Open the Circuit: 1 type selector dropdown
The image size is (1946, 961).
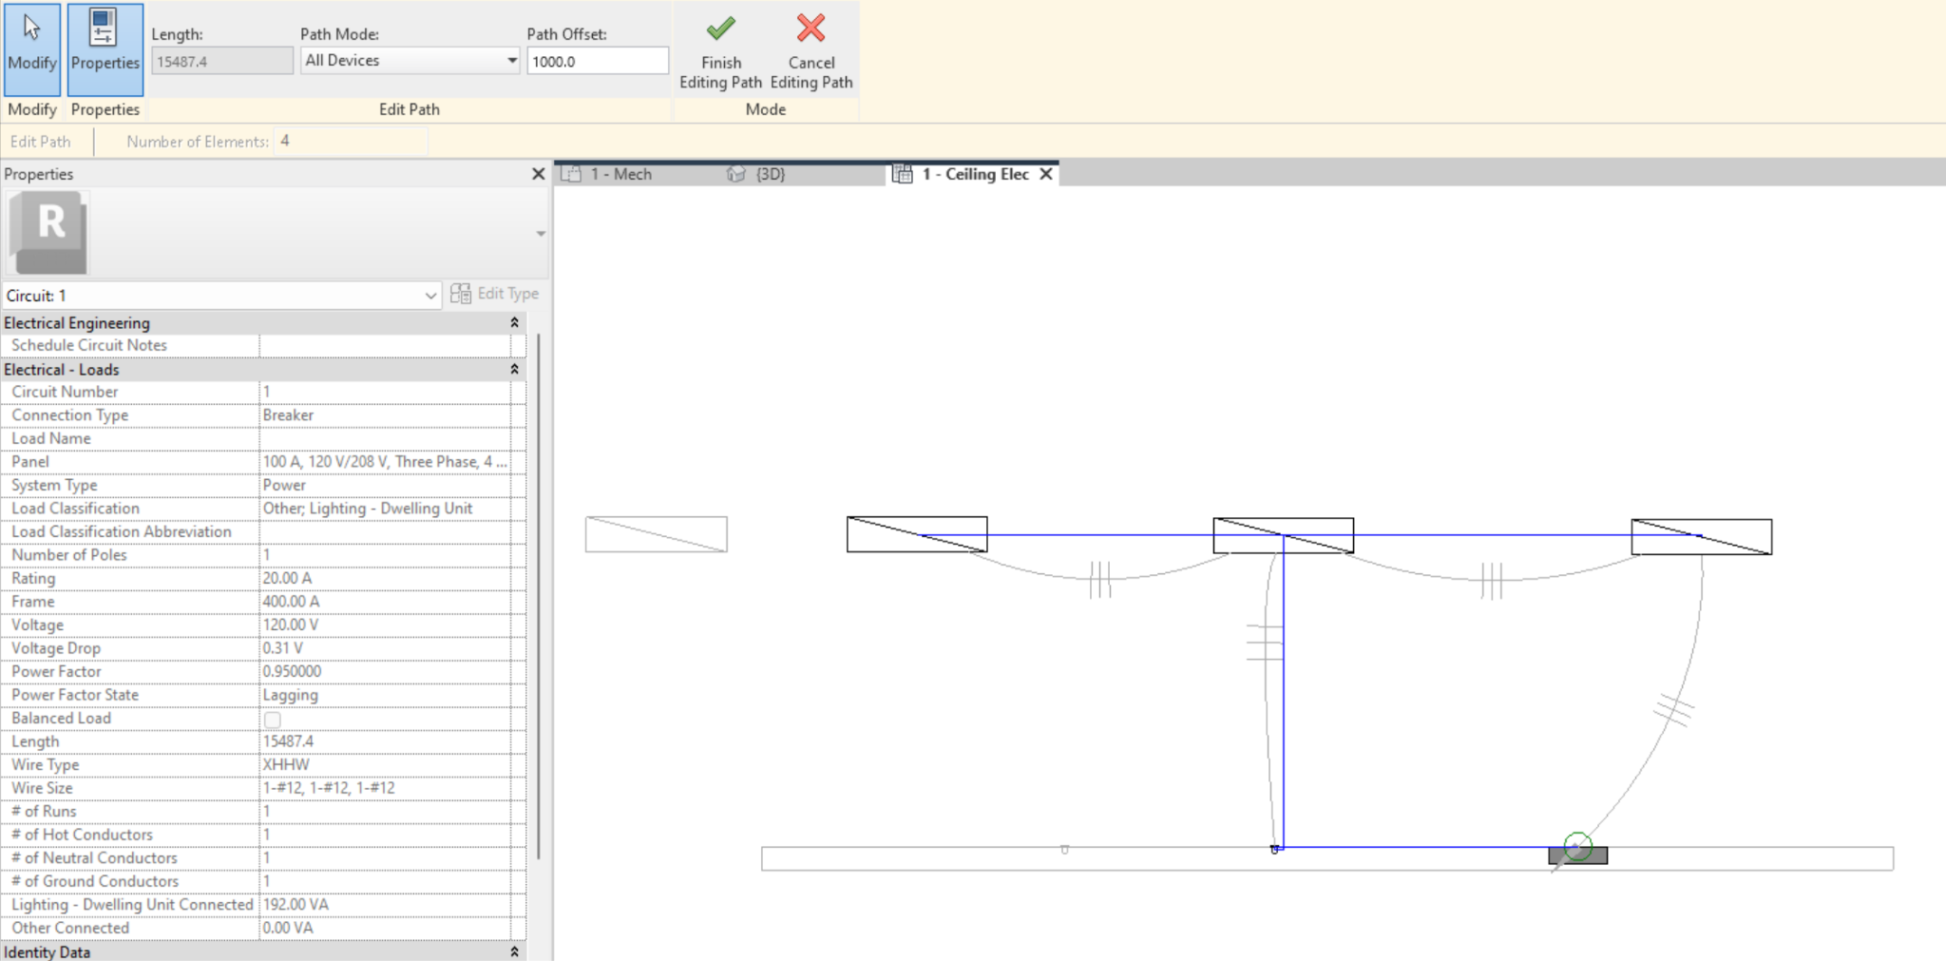click(x=221, y=296)
